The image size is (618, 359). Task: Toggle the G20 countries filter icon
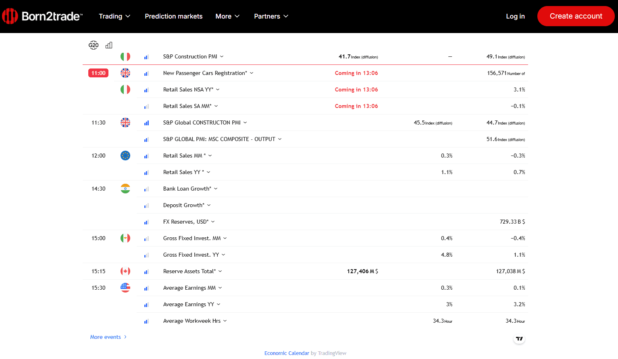click(94, 45)
